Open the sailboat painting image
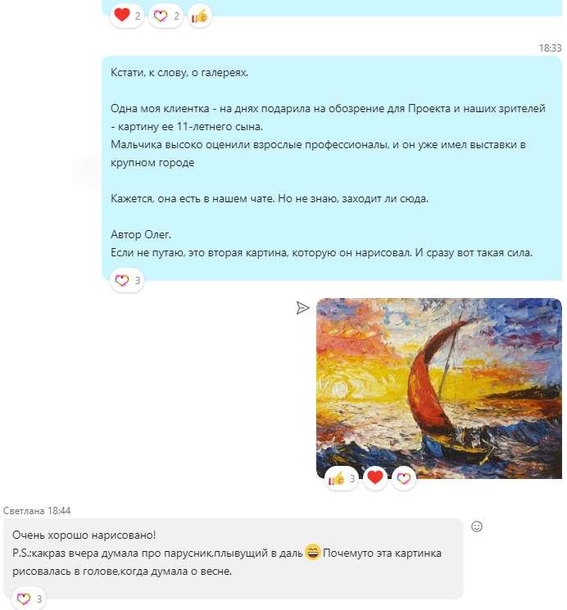567x610 pixels. [x=439, y=388]
